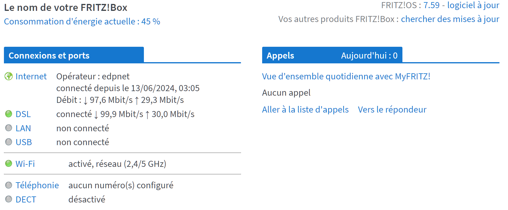Screen dimensions: 508x210
Task: Open current energy consumption 45 % link
Action: coord(82,21)
